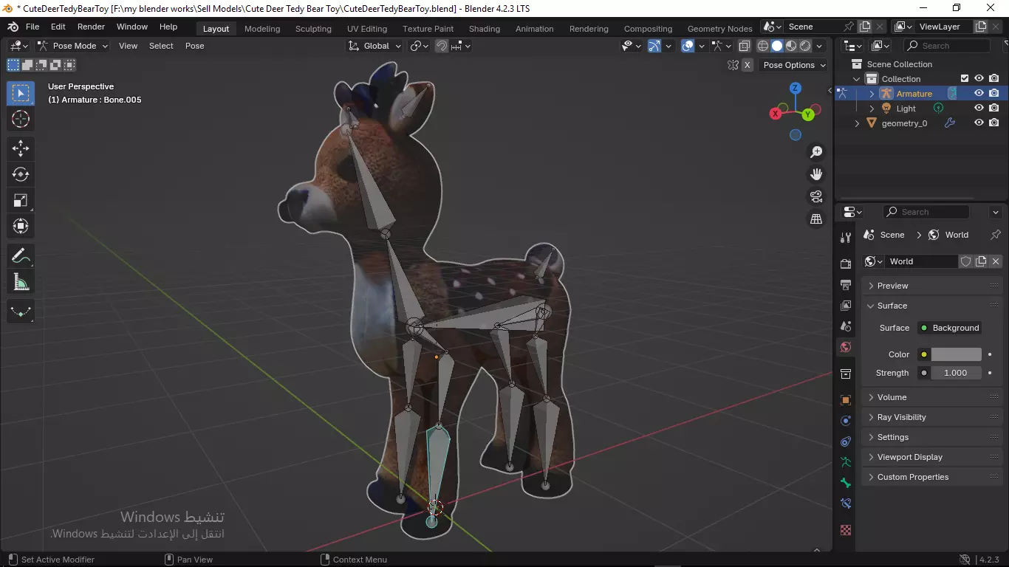Open the Bone properties tab
The image size is (1009, 567).
(x=846, y=483)
